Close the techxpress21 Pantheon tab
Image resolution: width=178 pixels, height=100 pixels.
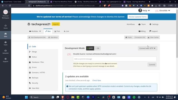[48, 2]
